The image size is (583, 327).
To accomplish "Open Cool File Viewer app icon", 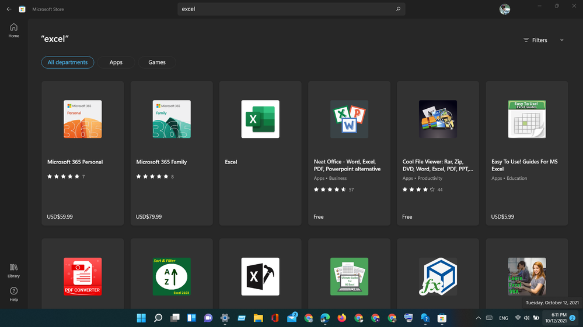I will pyautogui.click(x=438, y=119).
